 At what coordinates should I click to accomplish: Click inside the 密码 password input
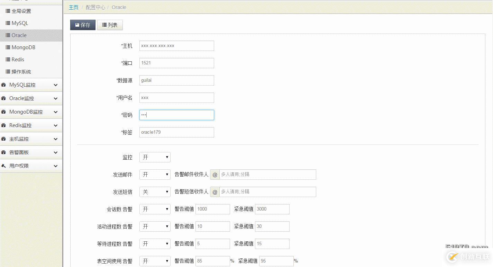[176, 115]
